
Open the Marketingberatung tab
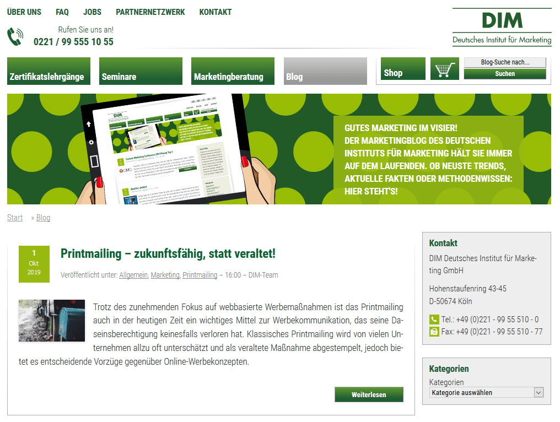click(x=233, y=71)
